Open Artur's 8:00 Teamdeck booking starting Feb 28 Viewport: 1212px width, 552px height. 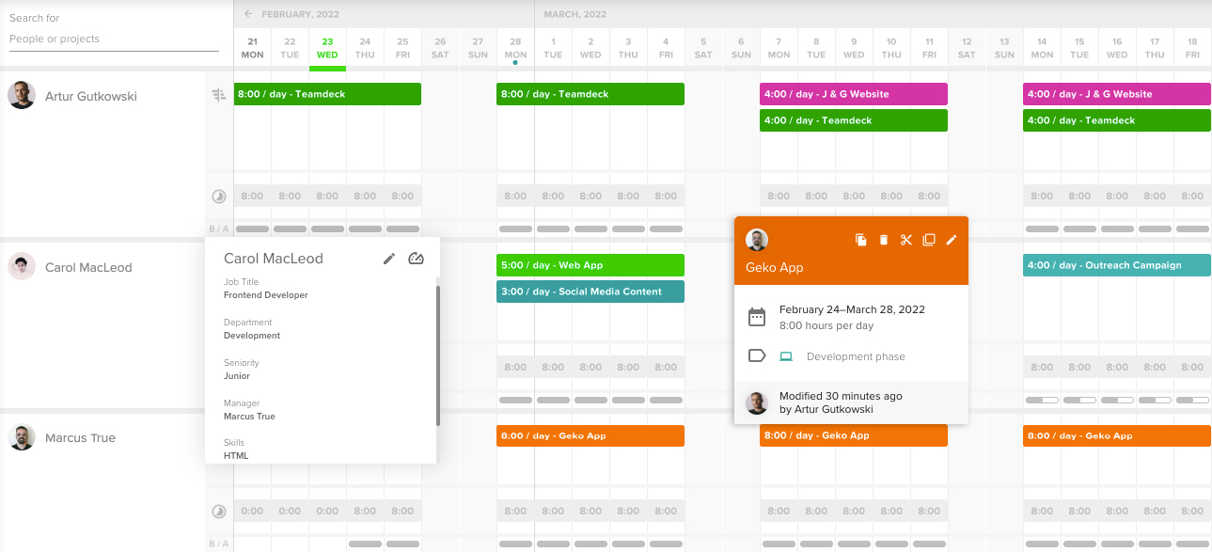click(590, 94)
